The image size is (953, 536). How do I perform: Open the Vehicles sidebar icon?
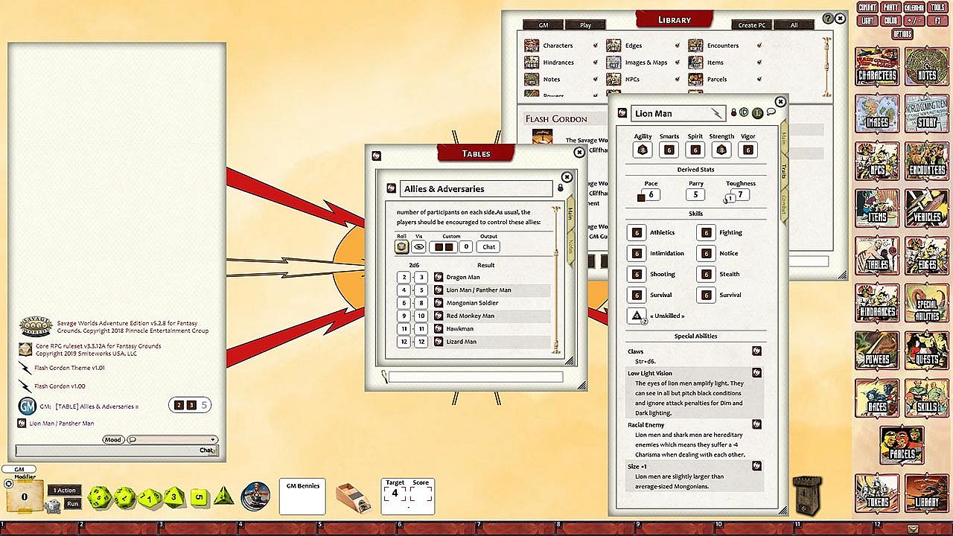[925, 208]
